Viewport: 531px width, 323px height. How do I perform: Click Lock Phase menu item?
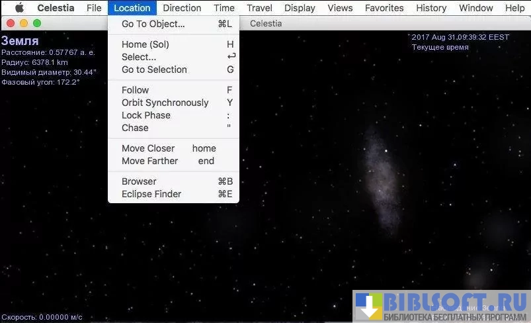(146, 115)
